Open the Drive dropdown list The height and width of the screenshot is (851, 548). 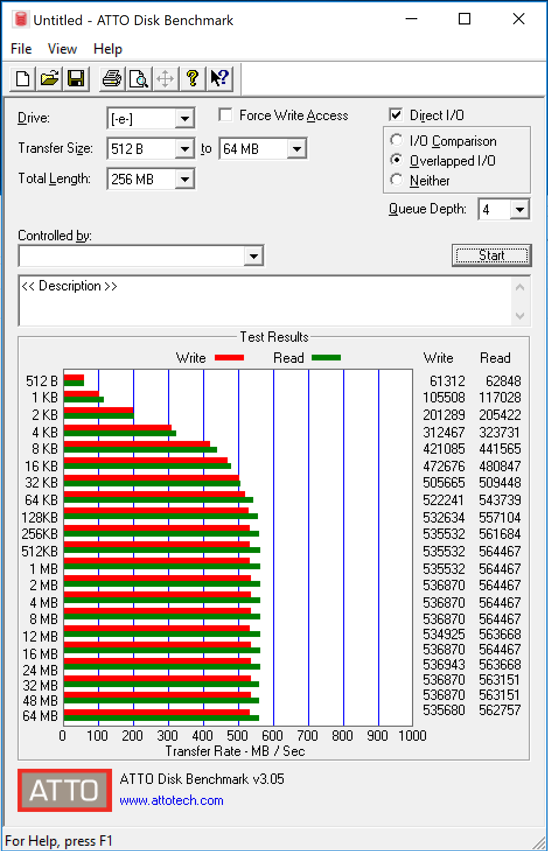(x=185, y=119)
